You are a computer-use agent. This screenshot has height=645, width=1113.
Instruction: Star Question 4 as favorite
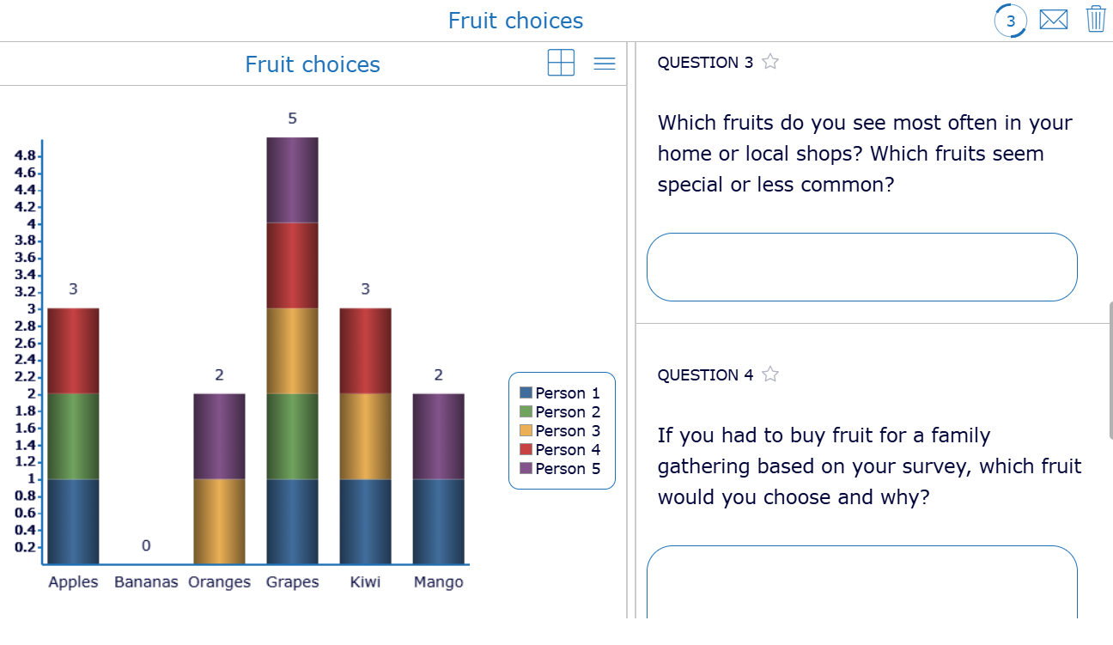[x=770, y=374]
